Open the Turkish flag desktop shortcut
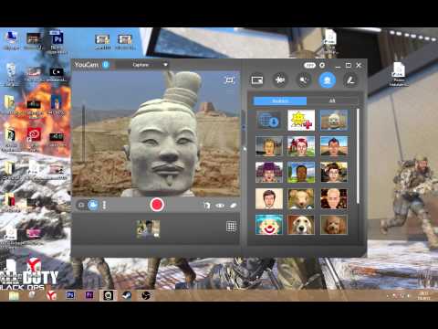 pos(57,75)
